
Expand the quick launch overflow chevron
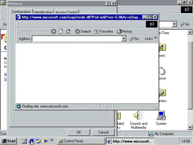pos(52,140)
